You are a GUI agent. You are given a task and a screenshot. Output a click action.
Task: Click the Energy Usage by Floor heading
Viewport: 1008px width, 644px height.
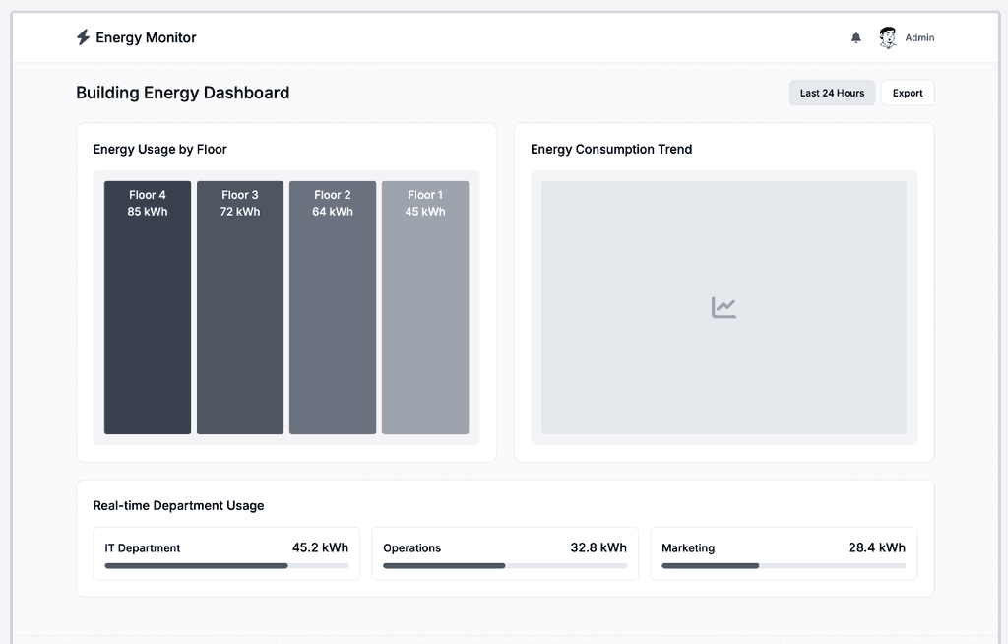click(160, 150)
